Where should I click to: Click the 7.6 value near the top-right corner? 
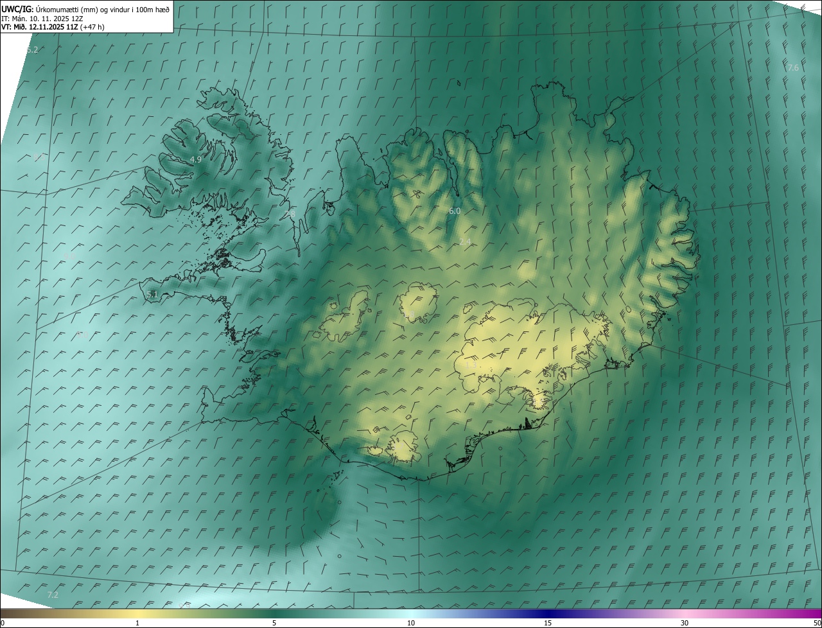pyautogui.click(x=793, y=67)
